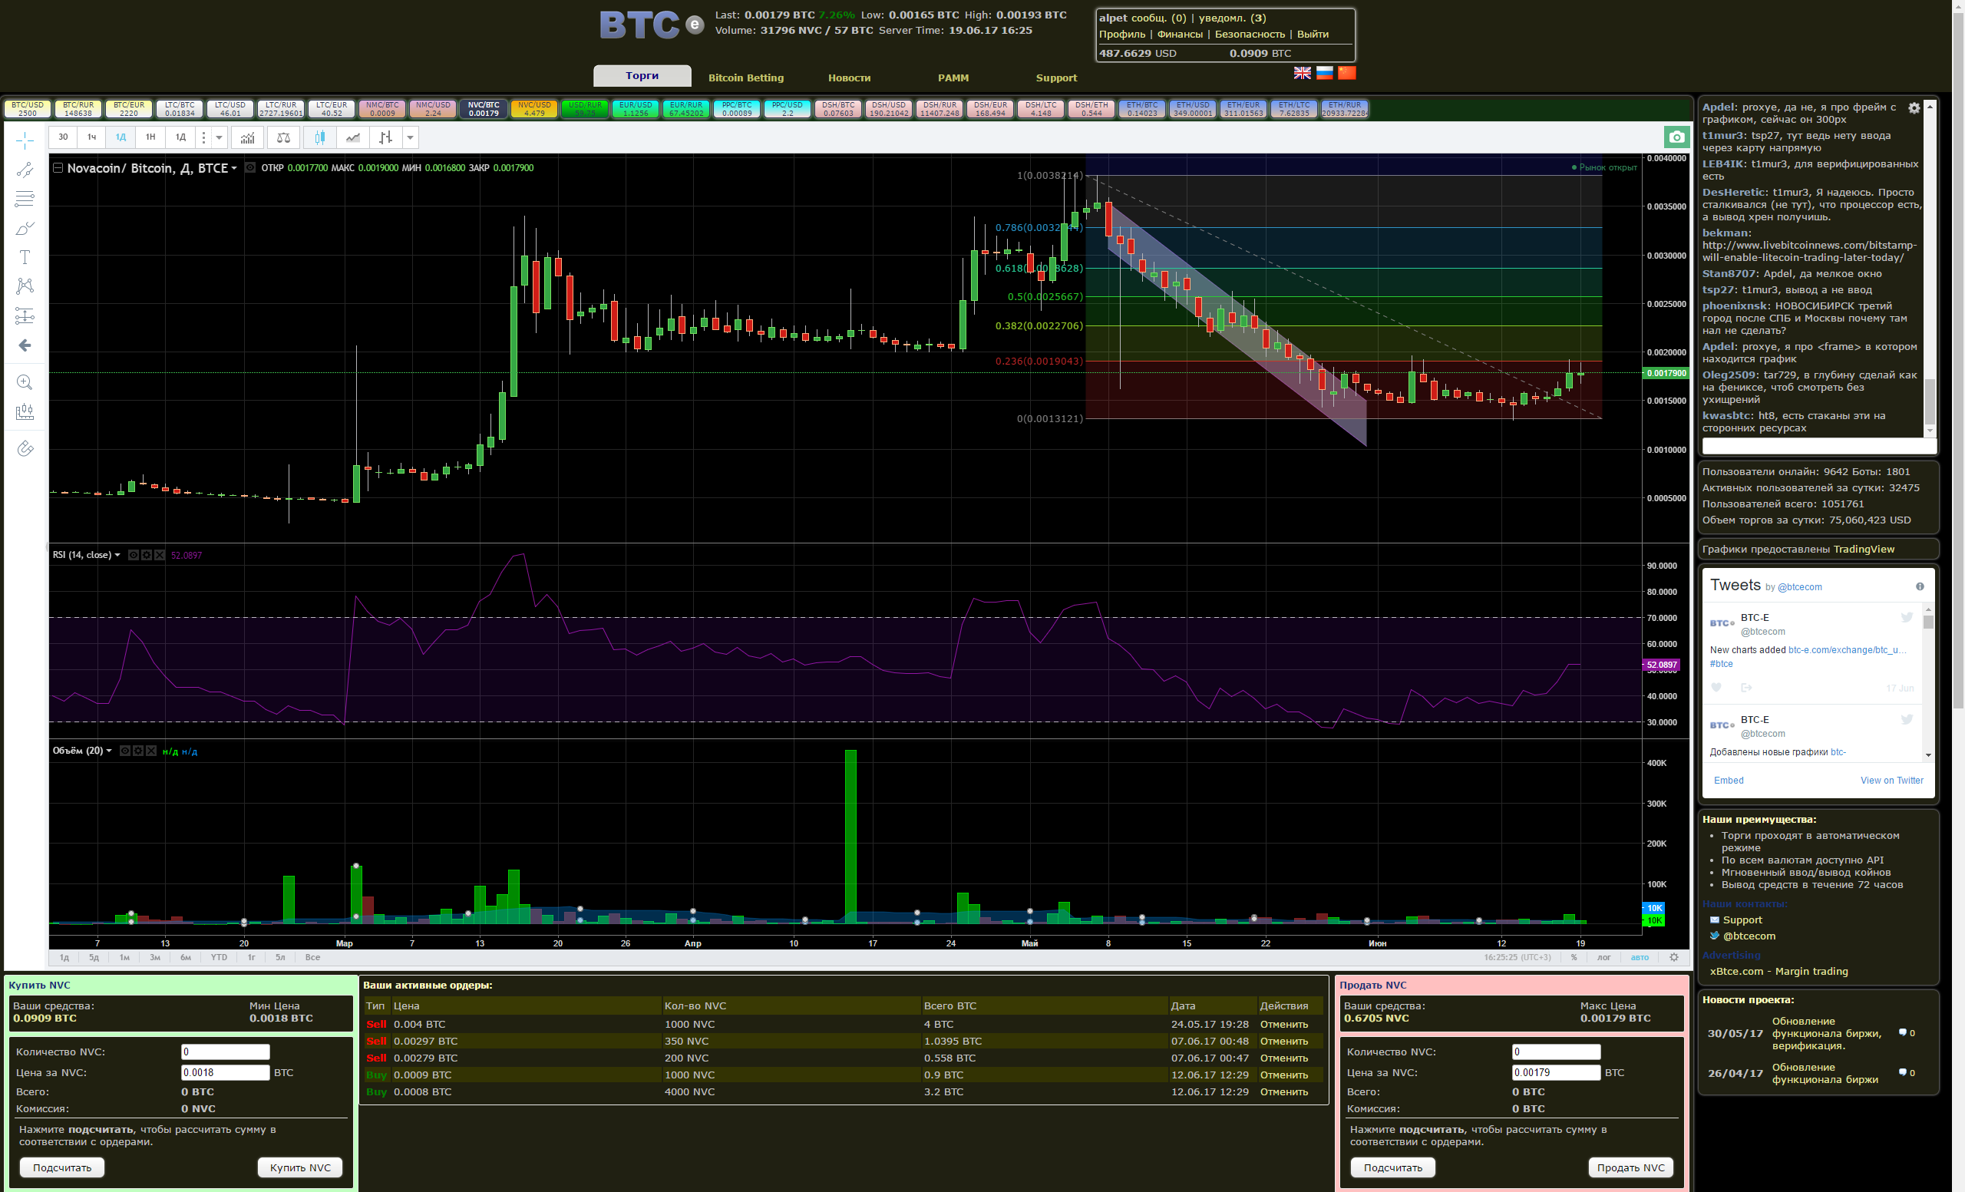Open the indicators chart icon
The height and width of the screenshot is (1192, 1965).
248,138
